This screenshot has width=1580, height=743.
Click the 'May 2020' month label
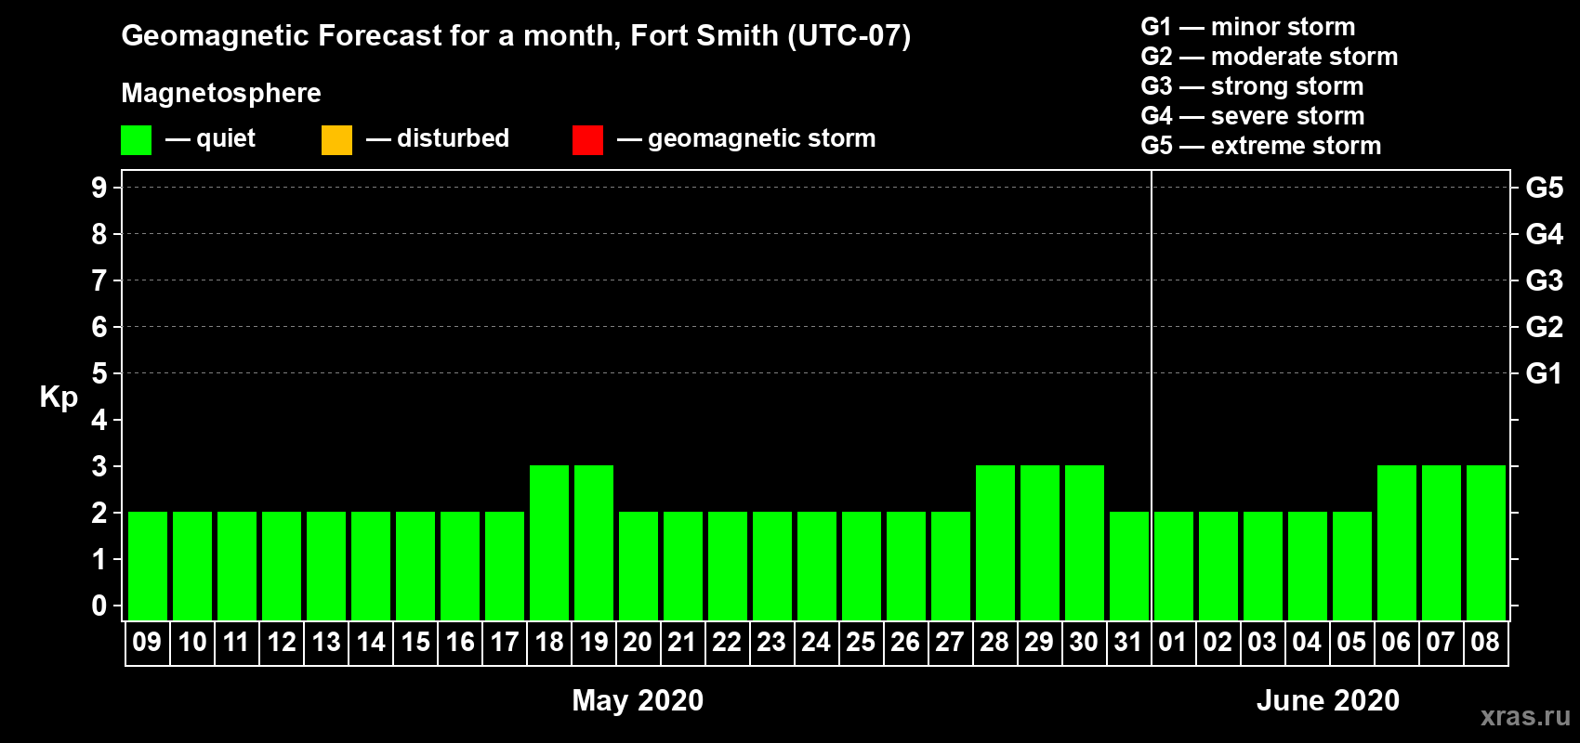638,700
